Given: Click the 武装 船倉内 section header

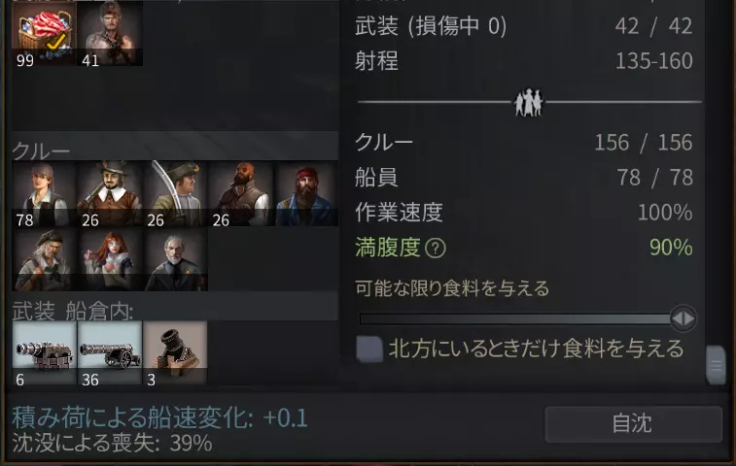Looking at the screenshot, I should [73, 311].
